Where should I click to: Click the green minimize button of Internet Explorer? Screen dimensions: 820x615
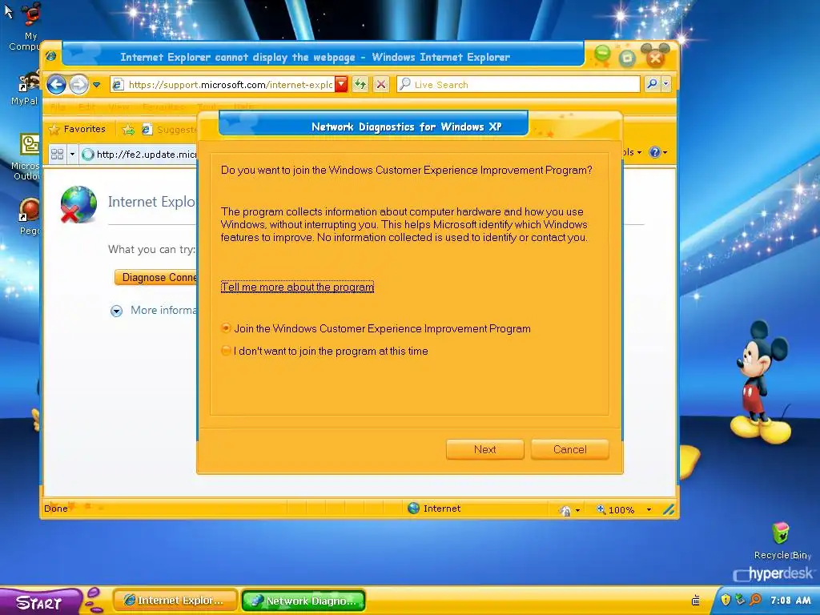602,54
